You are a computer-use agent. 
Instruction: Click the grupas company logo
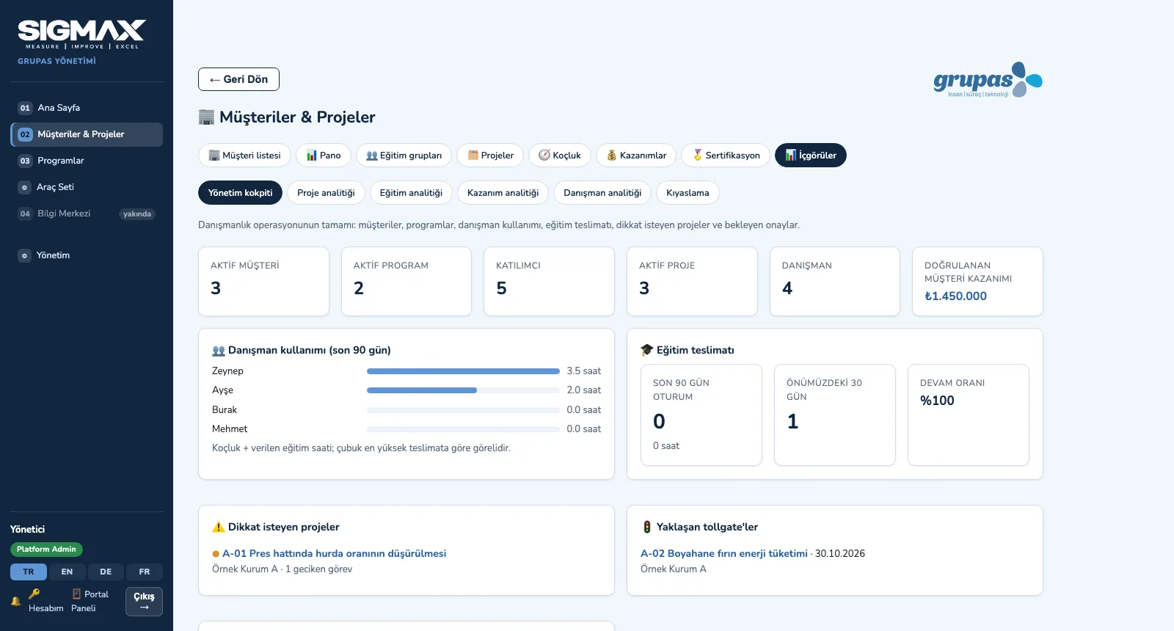coord(988,80)
